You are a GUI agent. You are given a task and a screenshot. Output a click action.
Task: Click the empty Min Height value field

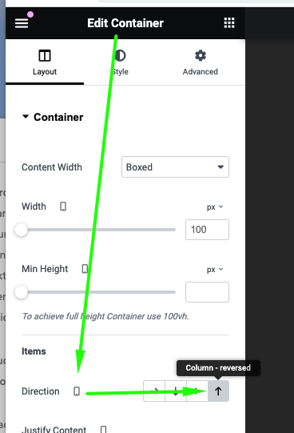(207, 292)
